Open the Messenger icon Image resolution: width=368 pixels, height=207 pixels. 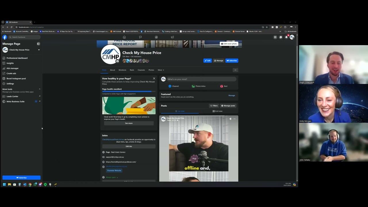(x=281, y=37)
